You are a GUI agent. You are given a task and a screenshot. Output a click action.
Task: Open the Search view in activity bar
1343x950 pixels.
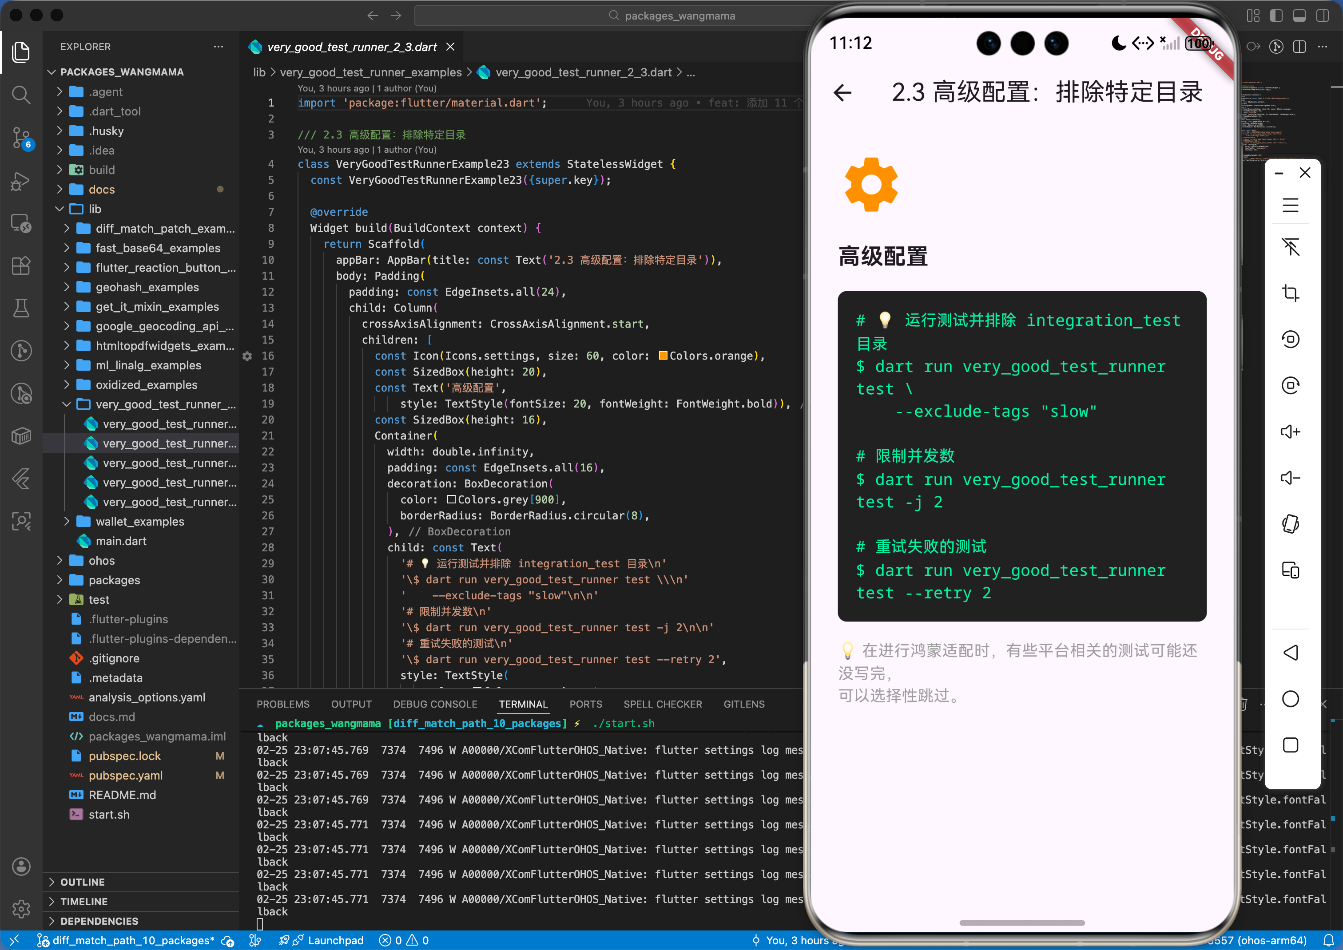point(21,95)
